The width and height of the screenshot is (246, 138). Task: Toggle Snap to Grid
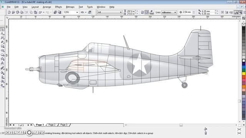(223, 12)
